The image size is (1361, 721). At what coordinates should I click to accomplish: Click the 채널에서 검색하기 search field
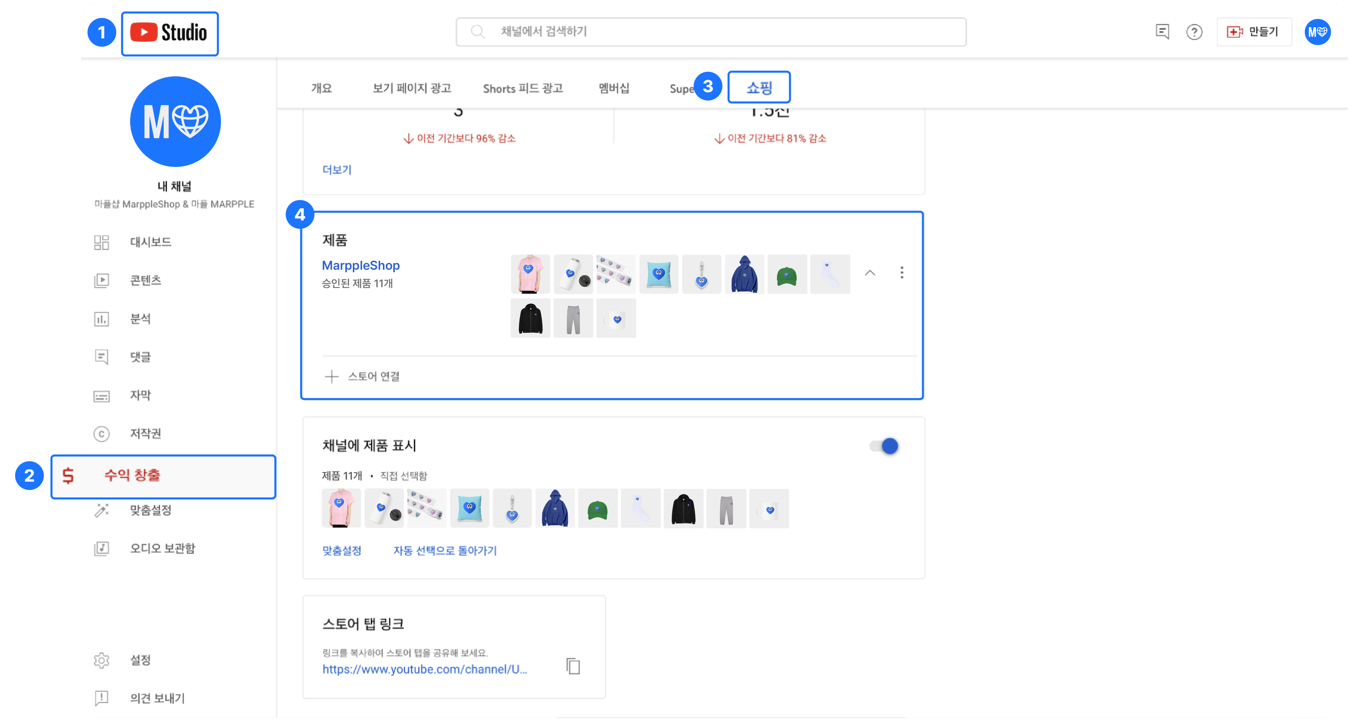(711, 32)
